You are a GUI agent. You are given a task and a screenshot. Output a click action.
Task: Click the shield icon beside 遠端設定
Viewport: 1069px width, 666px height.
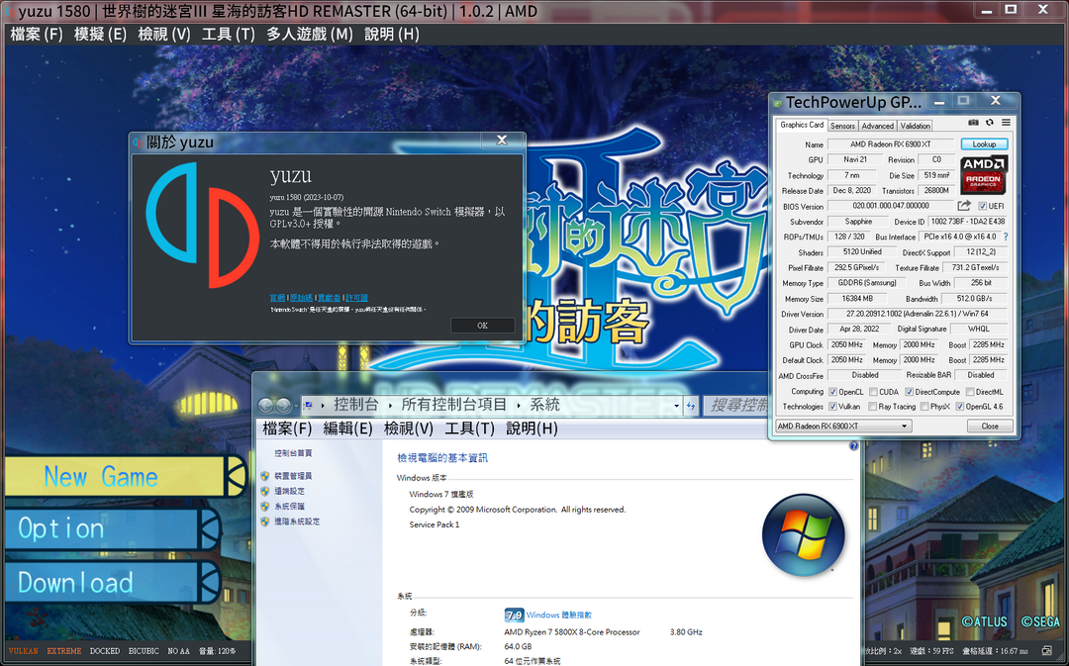point(264,491)
